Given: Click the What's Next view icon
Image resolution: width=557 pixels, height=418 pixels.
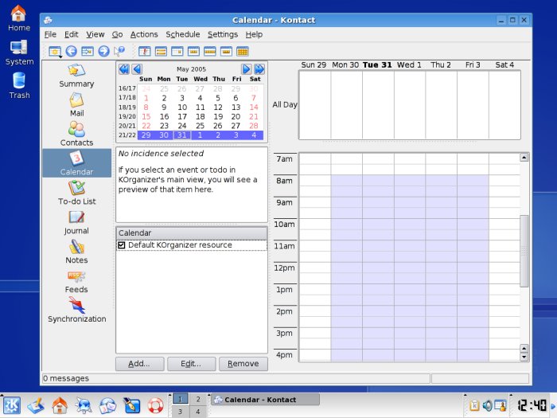Looking at the screenshot, I should point(145,52).
